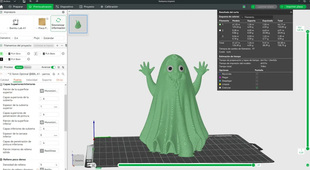The image size is (310, 170).
Task: Switch to the Preparar tab
Action: pos(16,7)
